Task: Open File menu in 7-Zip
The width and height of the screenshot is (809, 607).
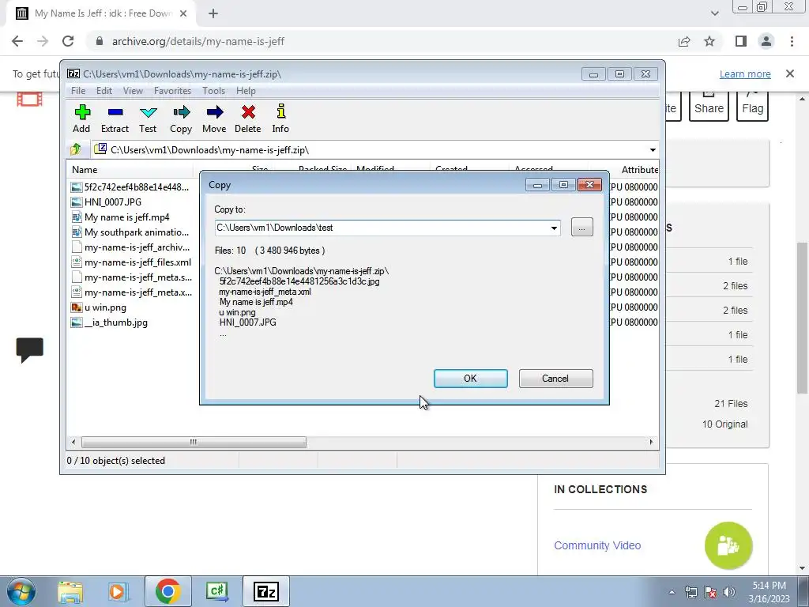Action: pyautogui.click(x=78, y=91)
